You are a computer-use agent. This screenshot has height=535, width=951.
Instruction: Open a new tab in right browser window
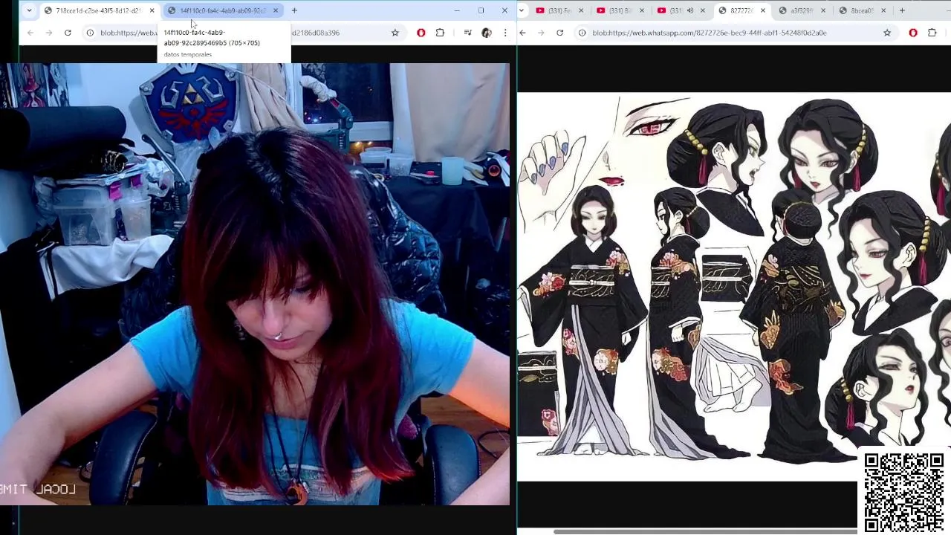point(902,10)
